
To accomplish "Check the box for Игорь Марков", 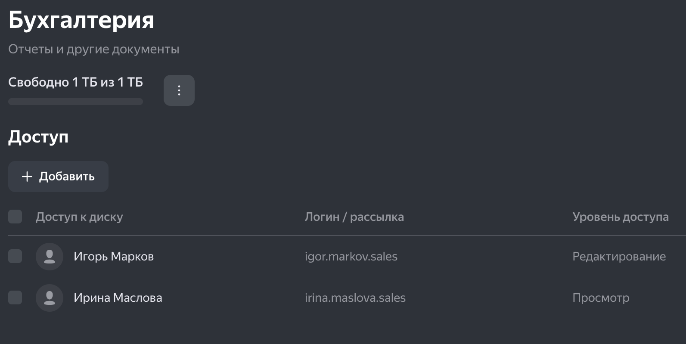I will tap(15, 256).
